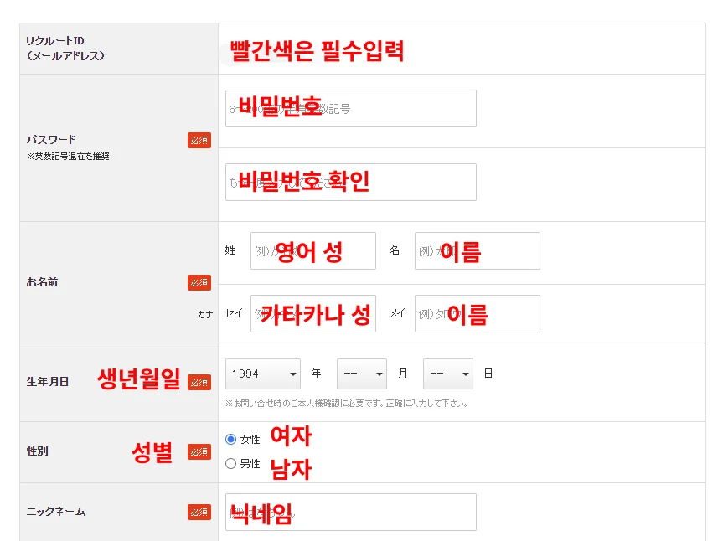Open the day dropdown next to 日
723x541 pixels.
[447, 374]
